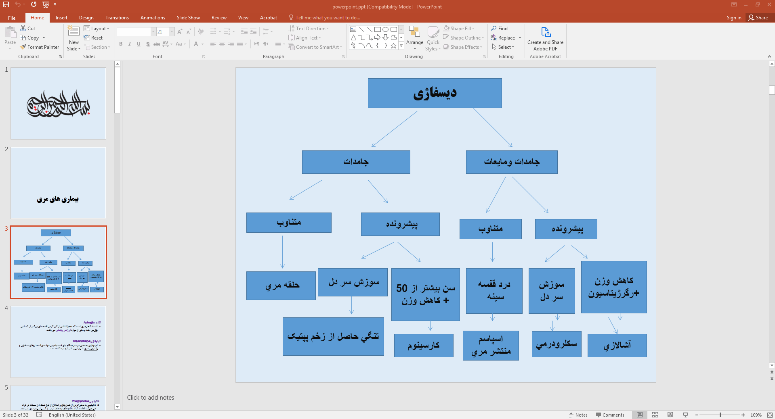Screen dimensions: 775x419
Task: Click the Share button
Action: coord(758,18)
